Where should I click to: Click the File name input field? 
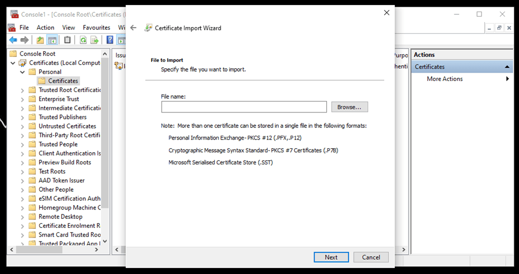click(x=244, y=107)
